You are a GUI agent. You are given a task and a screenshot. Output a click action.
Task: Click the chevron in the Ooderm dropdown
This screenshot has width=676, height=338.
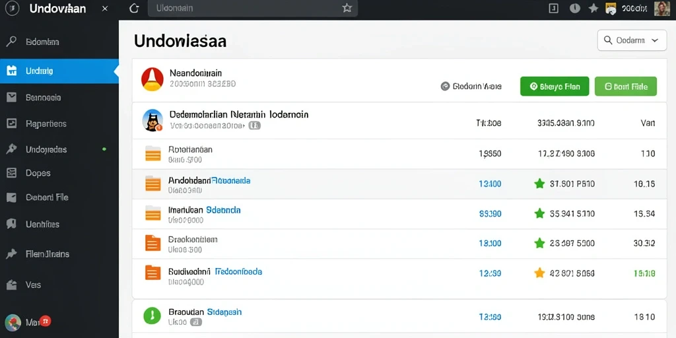[x=655, y=40]
